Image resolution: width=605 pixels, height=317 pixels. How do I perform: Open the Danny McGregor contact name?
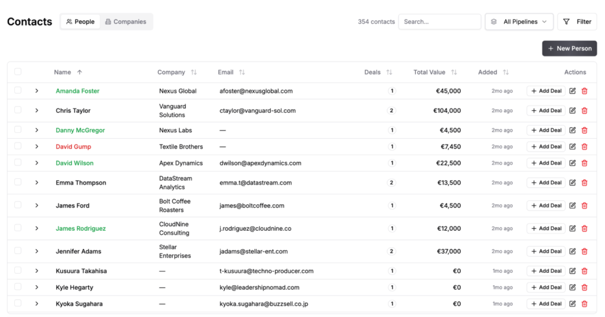coord(80,130)
